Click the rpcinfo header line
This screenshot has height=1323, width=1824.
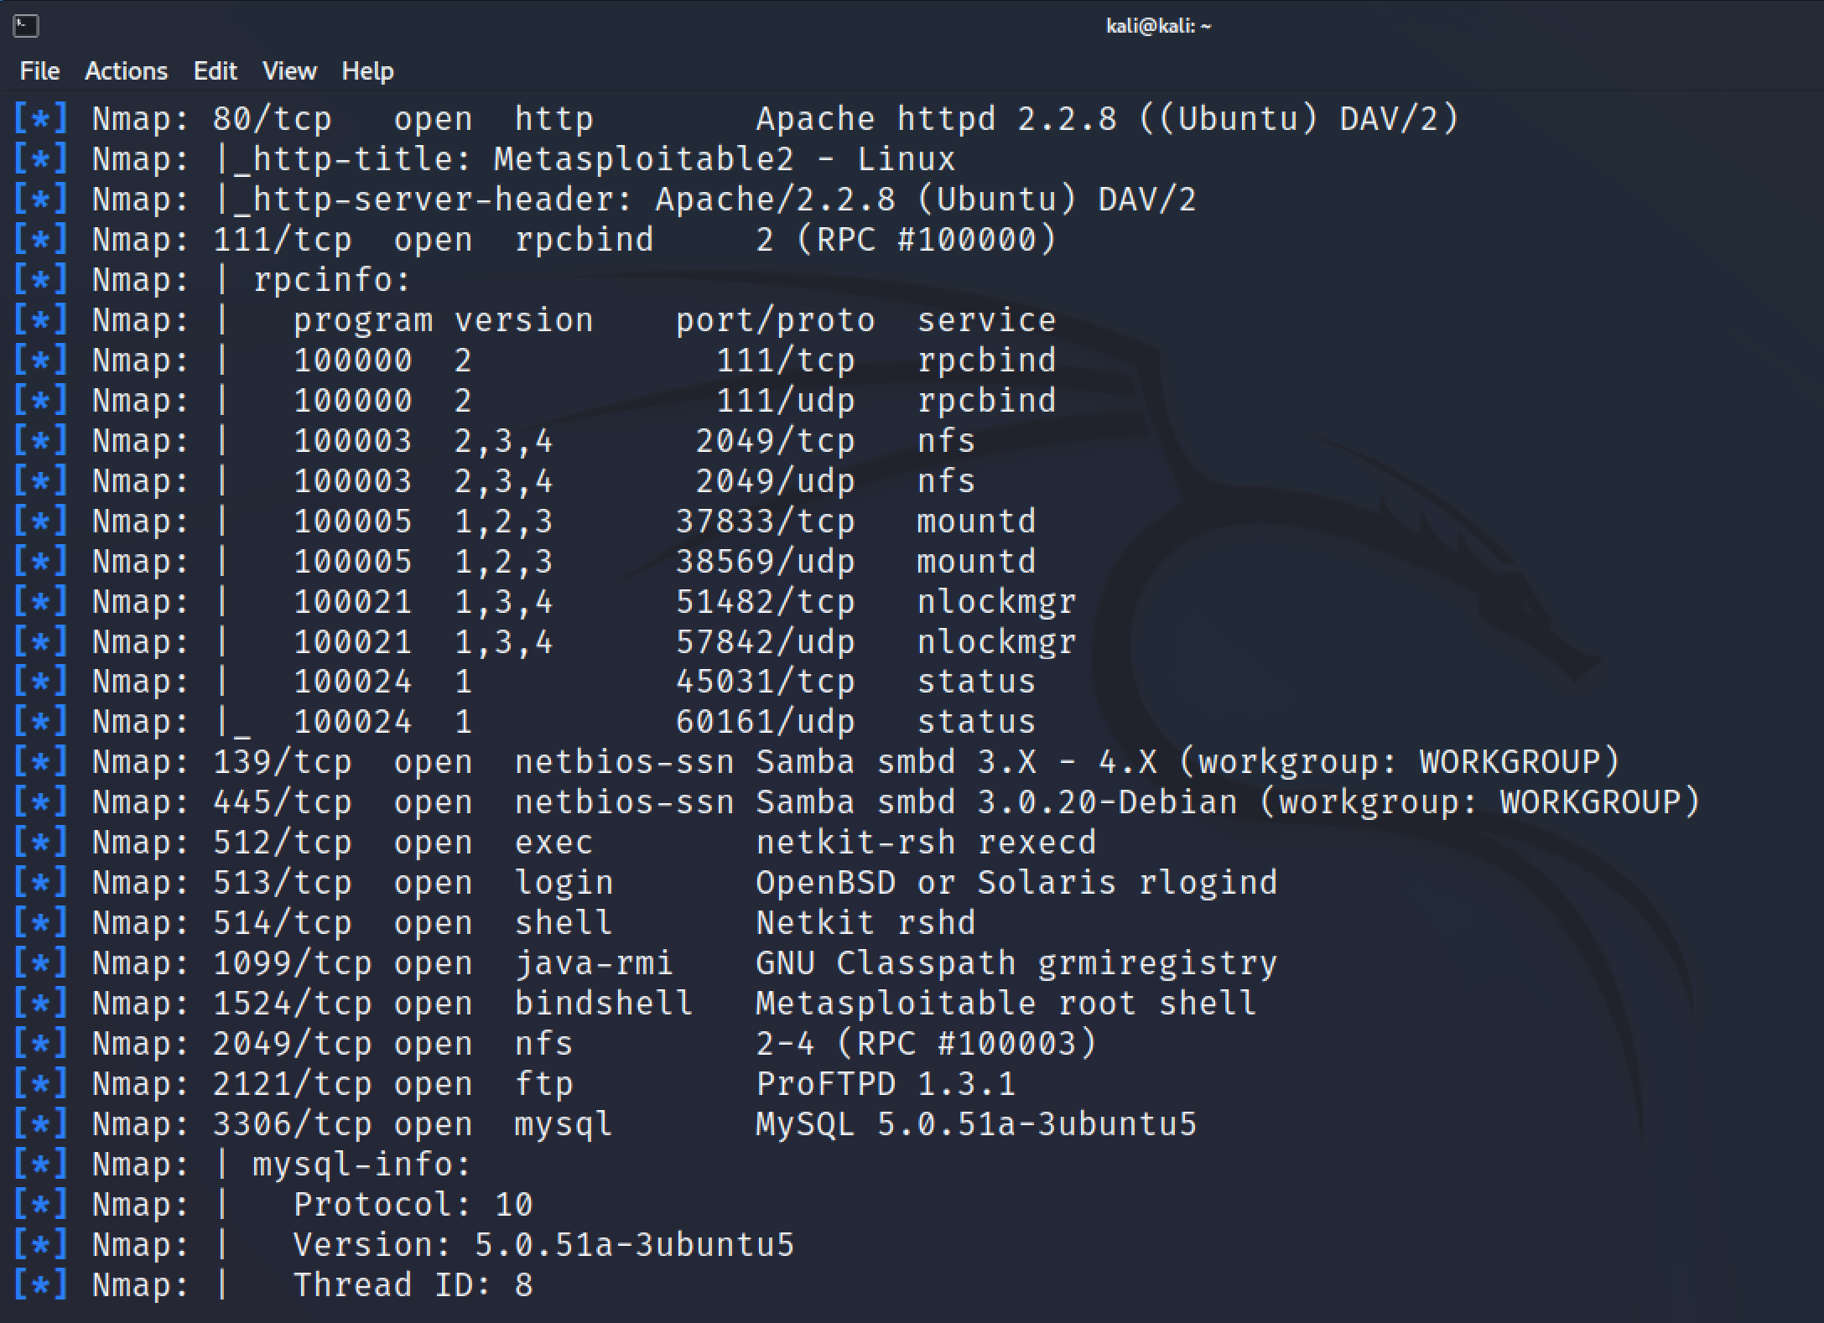pyautogui.click(x=332, y=280)
